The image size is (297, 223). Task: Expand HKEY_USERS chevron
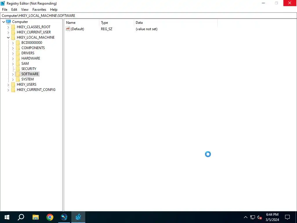tap(8, 84)
